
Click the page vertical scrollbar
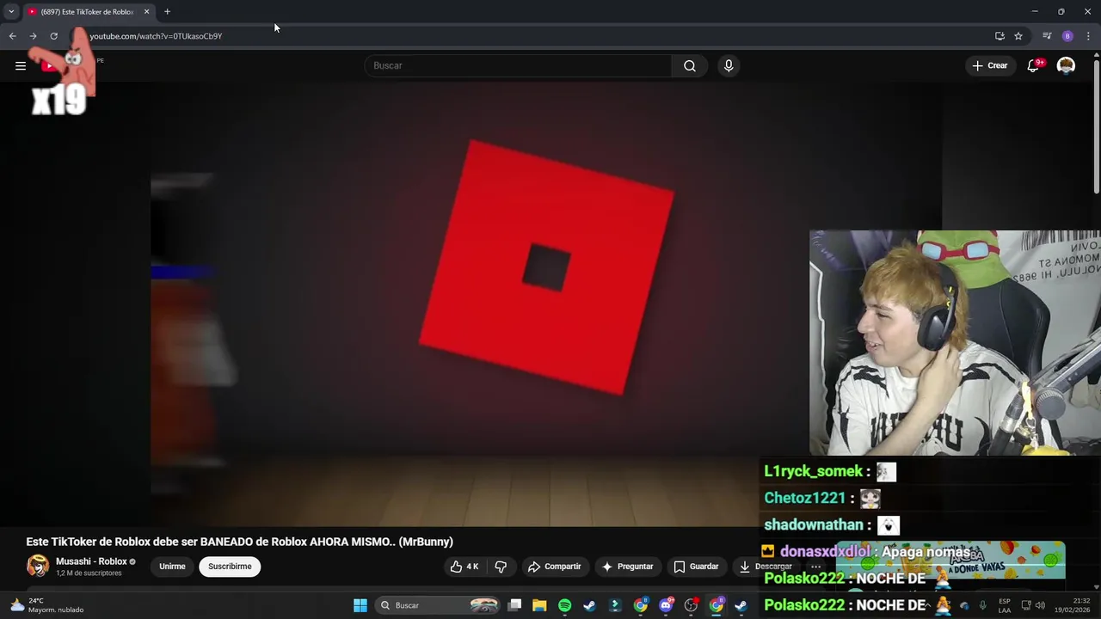[x=1097, y=125]
